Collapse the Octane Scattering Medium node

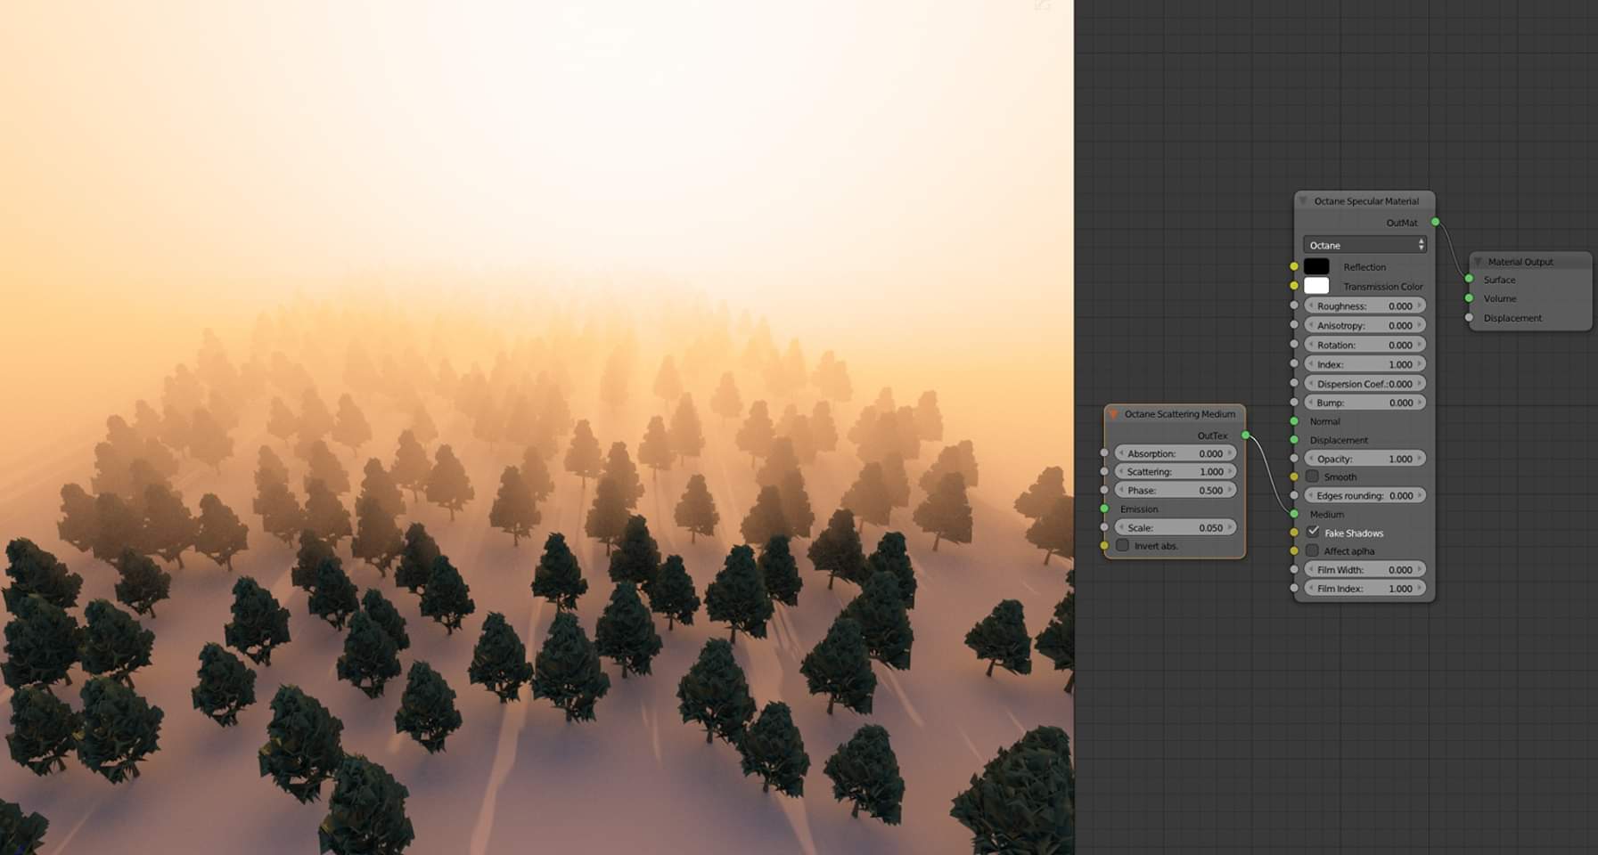[1113, 414]
